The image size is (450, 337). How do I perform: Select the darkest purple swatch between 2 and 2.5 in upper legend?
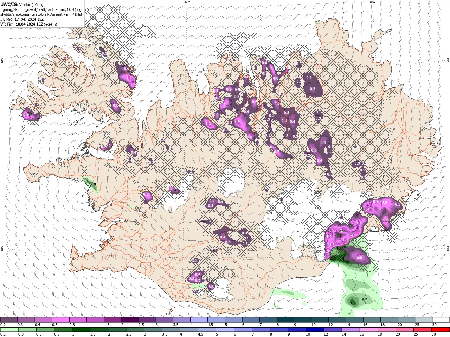coord(130,320)
